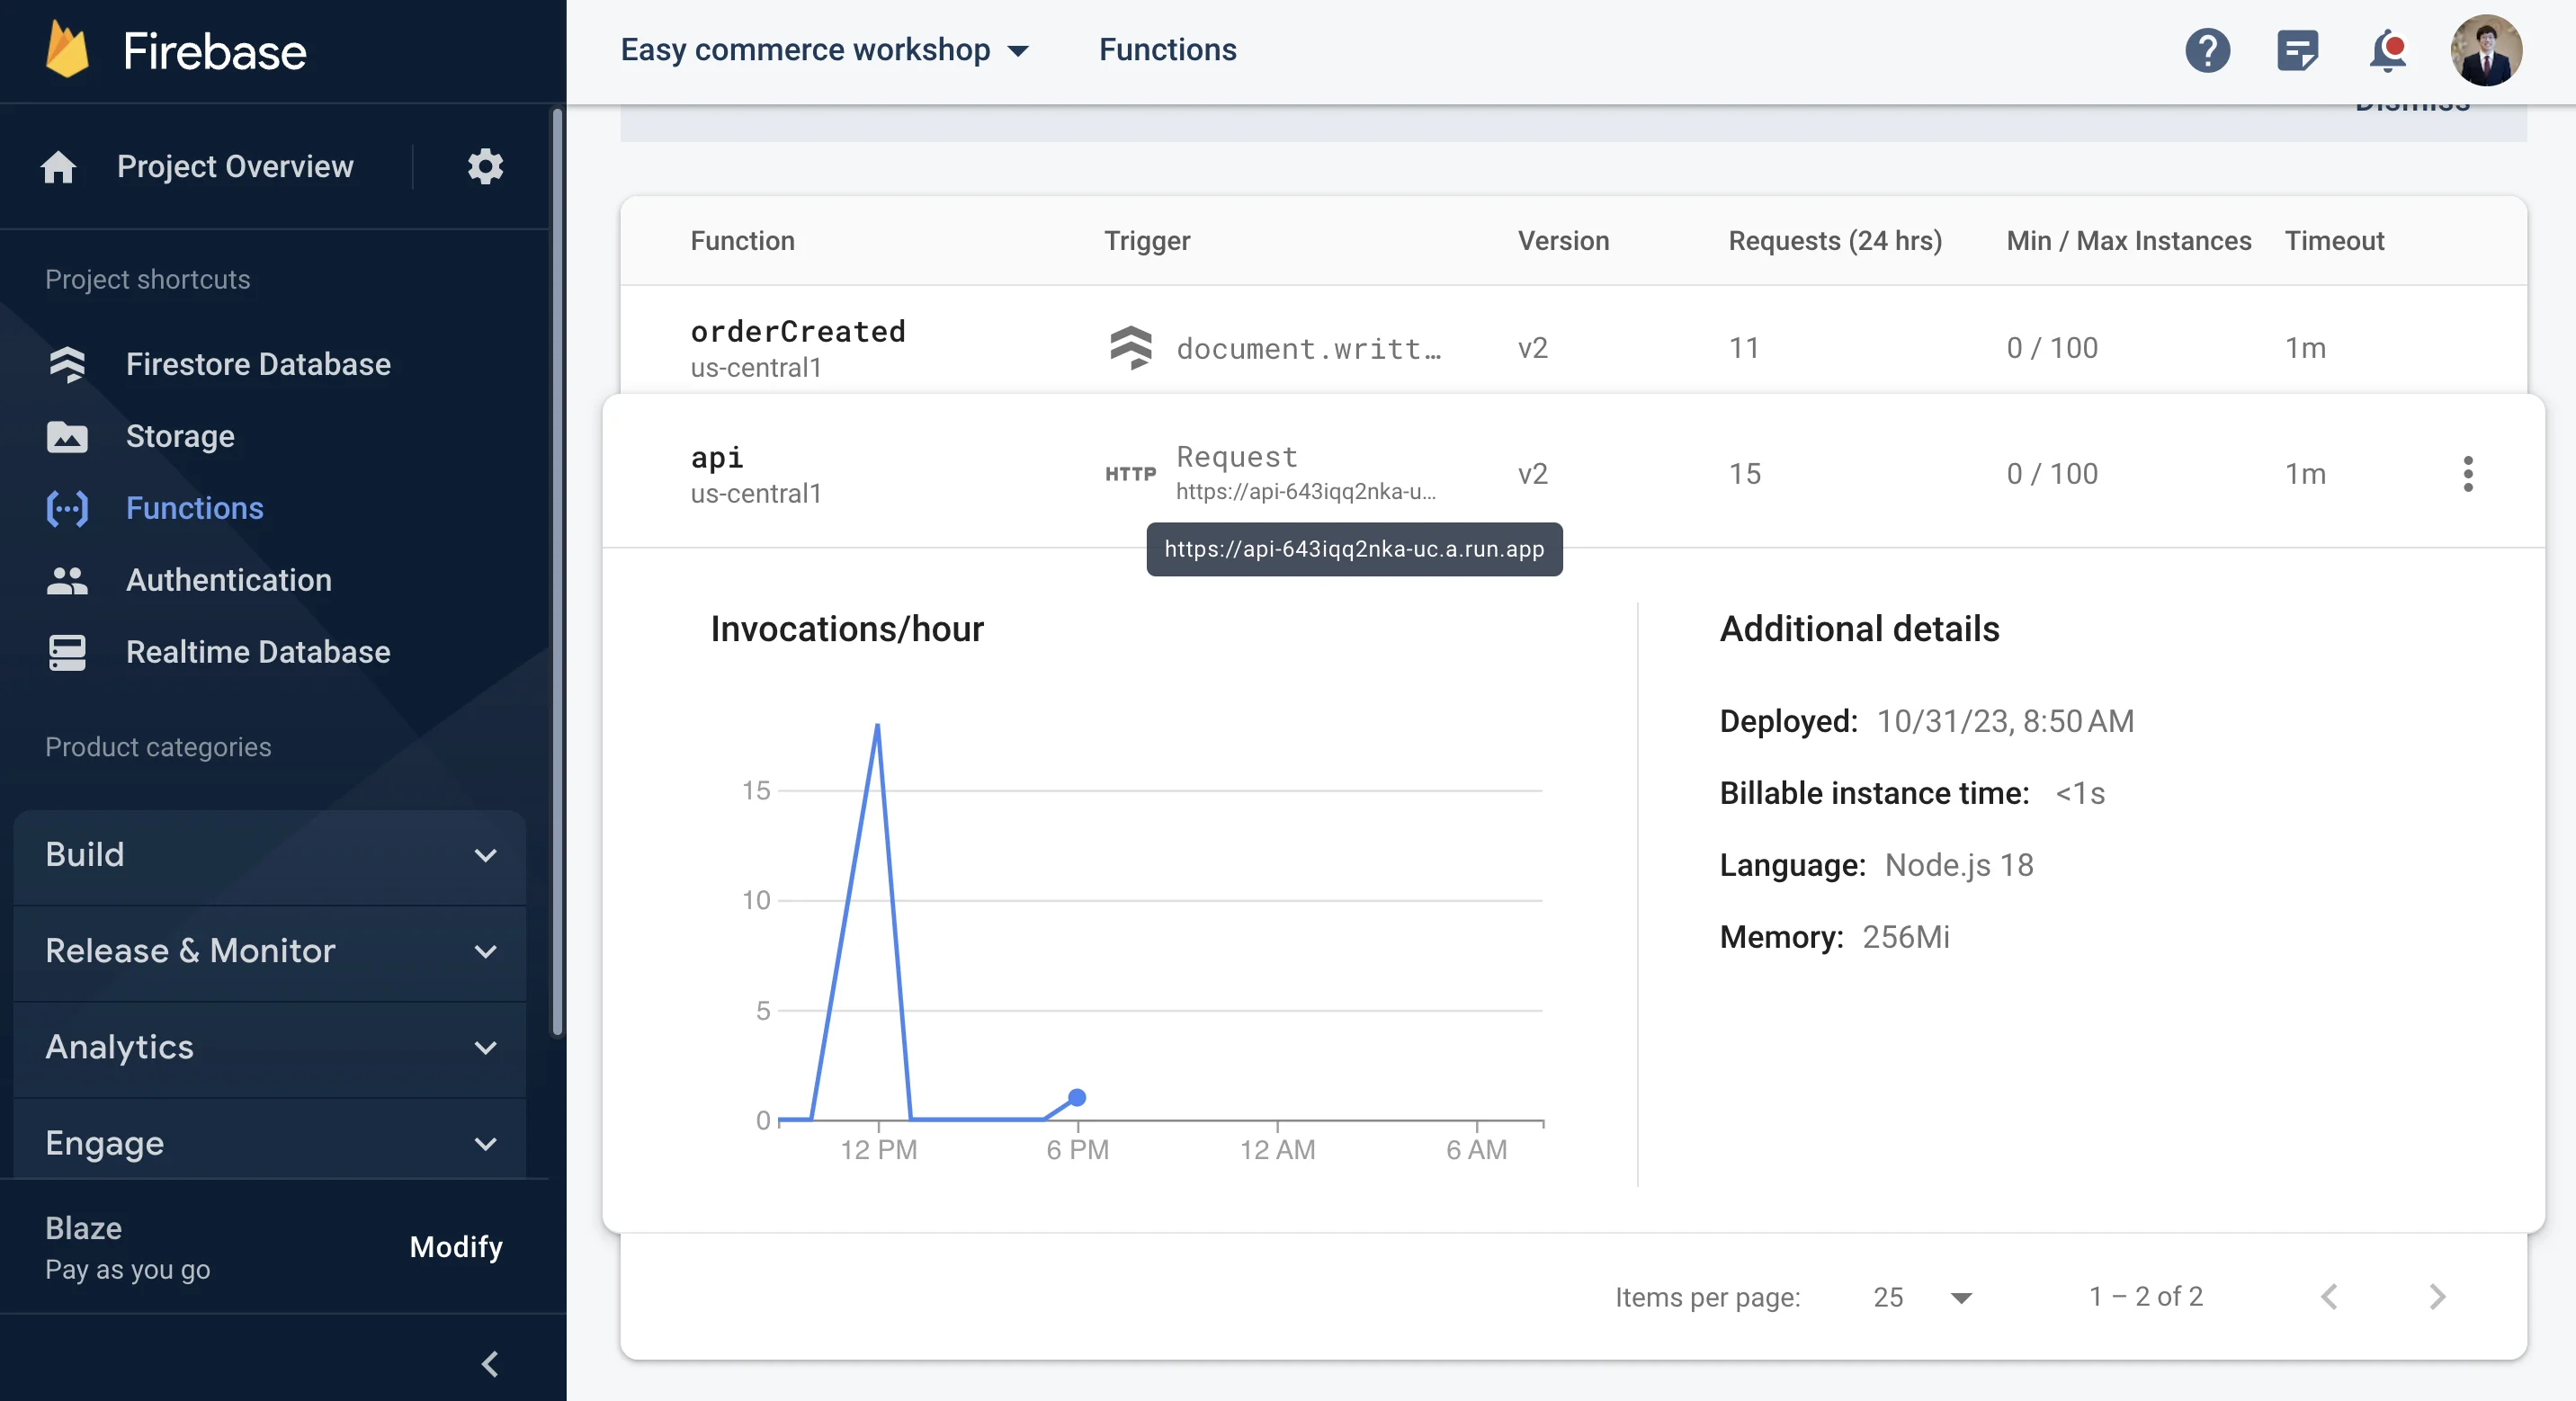Viewport: 2576px width, 1401px height.
Task: Click the Storage folder icon
Action: pos(67,436)
